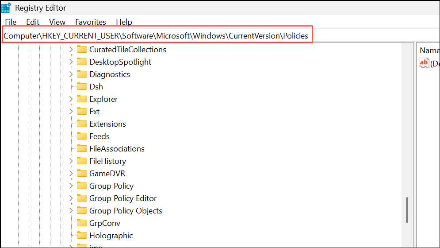Viewport: 440px width, 248px height.
Task: Click the CuratedTileCollections folder icon
Action: [81, 50]
